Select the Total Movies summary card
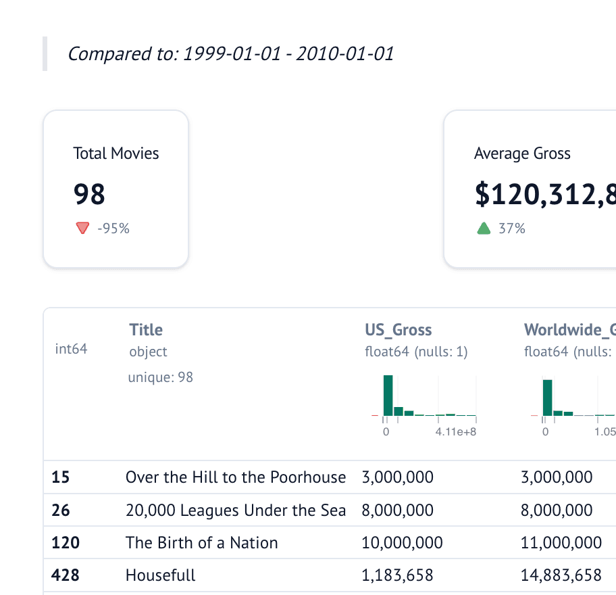Screen dimensions: 616x595 click(115, 188)
